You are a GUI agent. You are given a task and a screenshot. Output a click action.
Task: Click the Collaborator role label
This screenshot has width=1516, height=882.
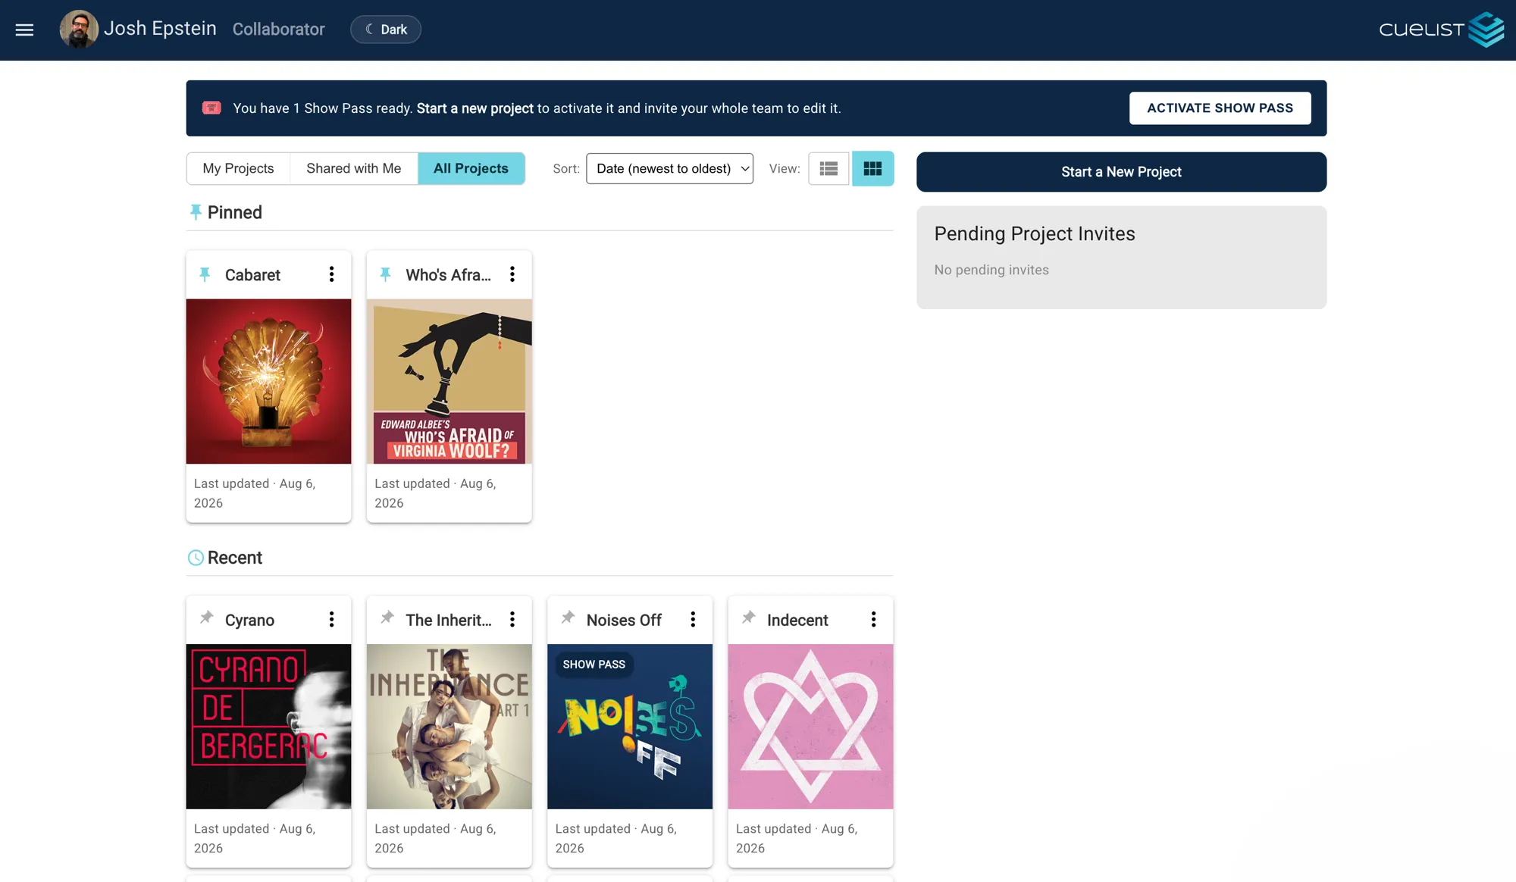coord(278,30)
